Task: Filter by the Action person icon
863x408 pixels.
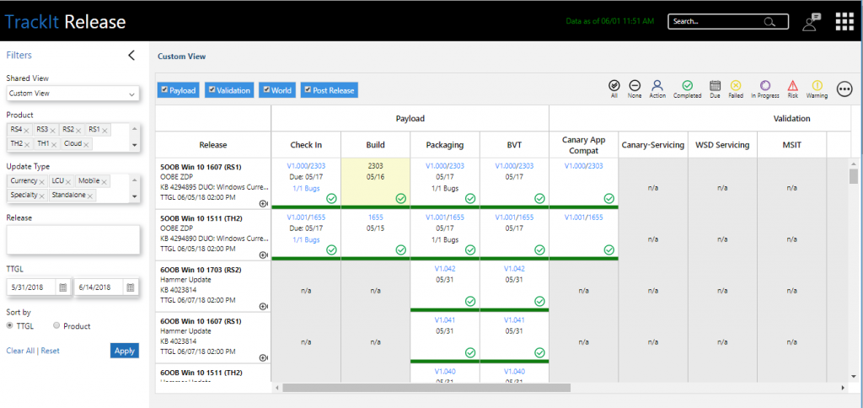Action: tap(657, 85)
